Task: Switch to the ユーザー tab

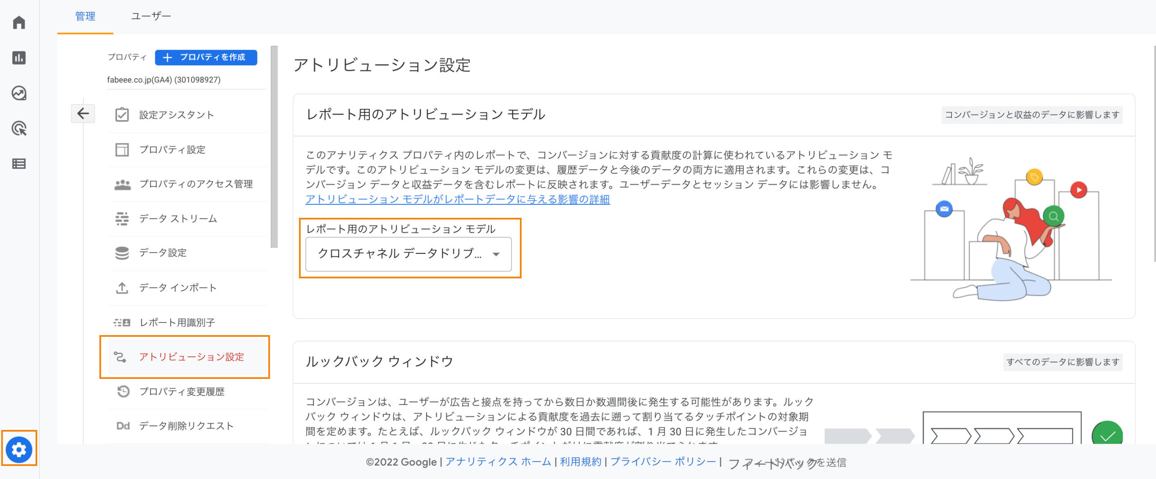Action: pyautogui.click(x=151, y=17)
